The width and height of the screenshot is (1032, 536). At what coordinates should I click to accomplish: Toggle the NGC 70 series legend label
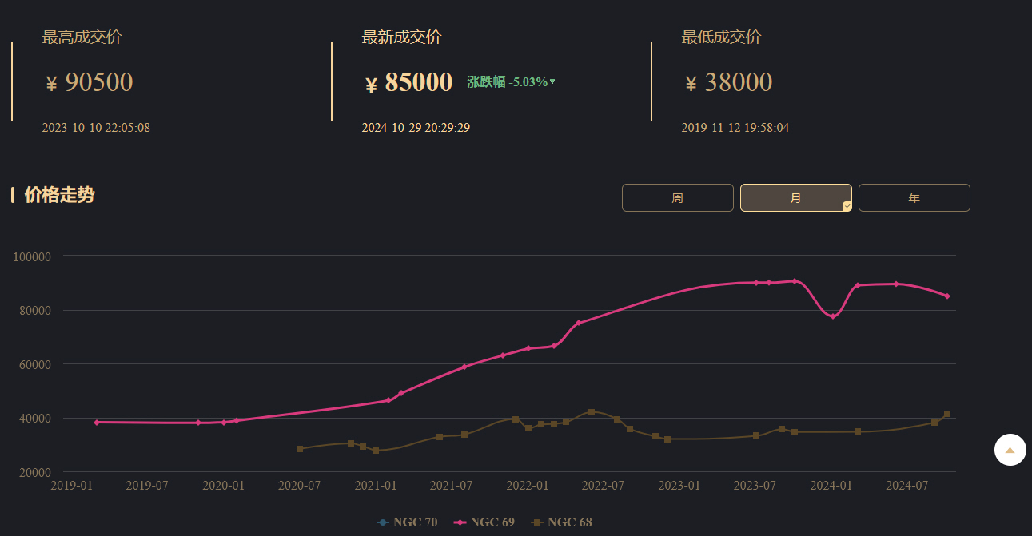click(415, 522)
